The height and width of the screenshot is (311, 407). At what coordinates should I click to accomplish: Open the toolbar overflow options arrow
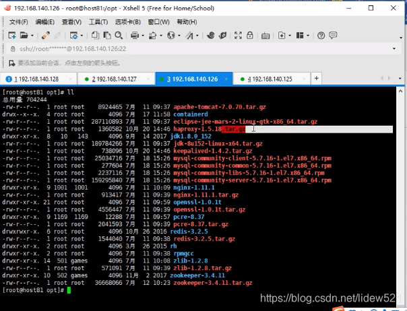pyautogui.click(x=401, y=38)
